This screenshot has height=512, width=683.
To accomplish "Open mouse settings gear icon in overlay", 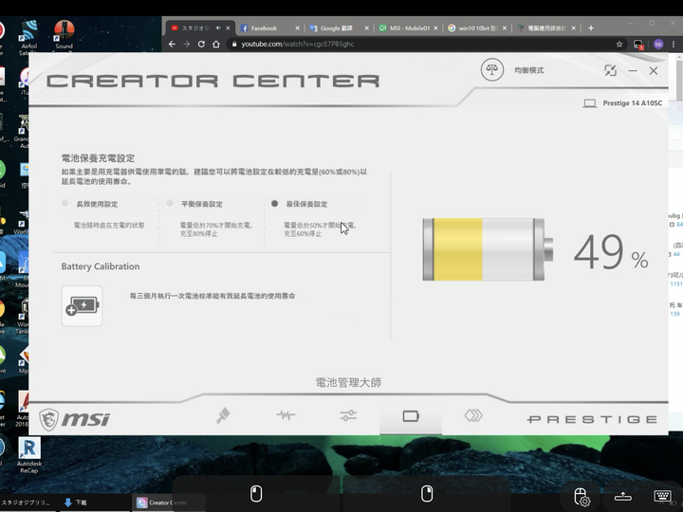I will click(x=581, y=497).
